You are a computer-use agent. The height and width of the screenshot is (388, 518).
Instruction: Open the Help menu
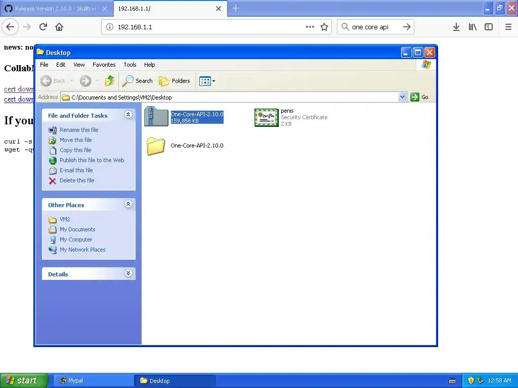click(149, 65)
